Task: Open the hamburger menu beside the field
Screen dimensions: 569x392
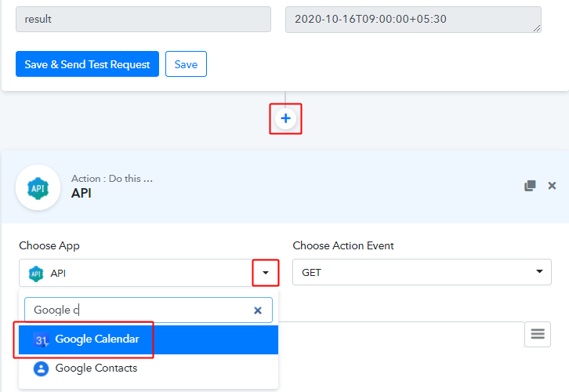Action: 538,334
